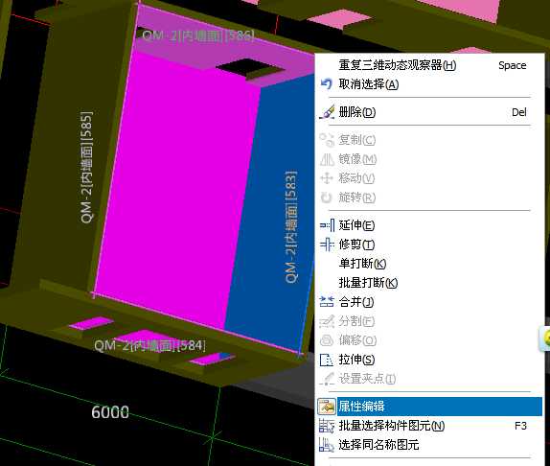
Task: Click the delete brush icon beside 删除
Action: point(327,112)
